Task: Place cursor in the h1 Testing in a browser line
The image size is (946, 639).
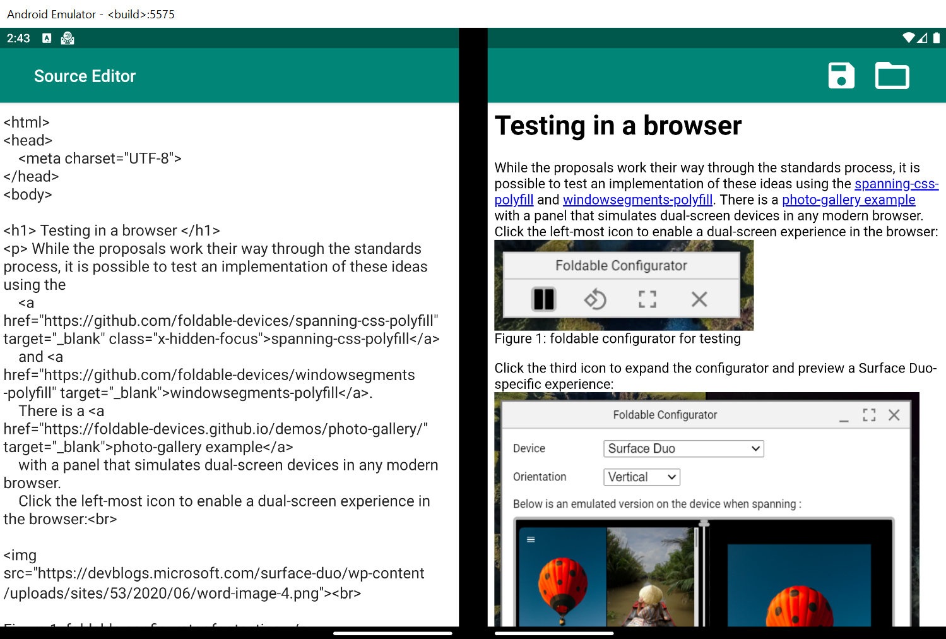Action: [x=112, y=230]
